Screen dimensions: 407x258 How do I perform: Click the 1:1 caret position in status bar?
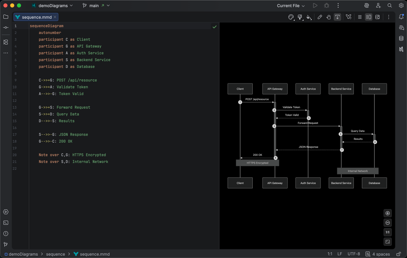coord(330,254)
